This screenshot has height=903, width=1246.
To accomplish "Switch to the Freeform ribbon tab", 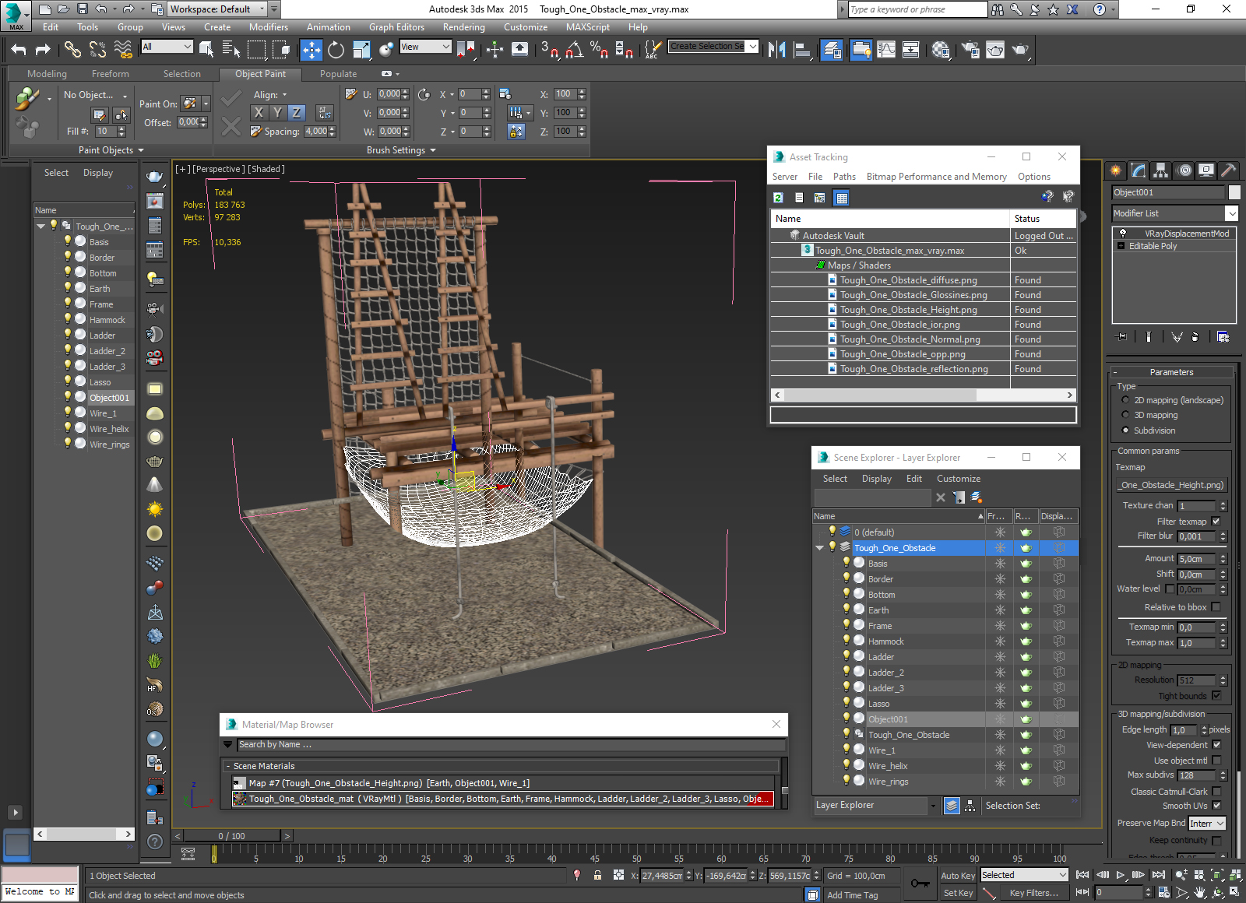I will [x=111, y=74].
